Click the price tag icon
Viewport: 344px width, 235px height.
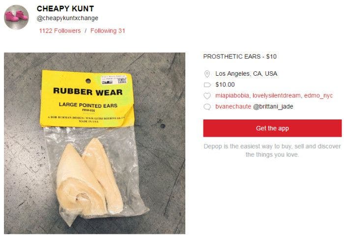click(207, 85)
